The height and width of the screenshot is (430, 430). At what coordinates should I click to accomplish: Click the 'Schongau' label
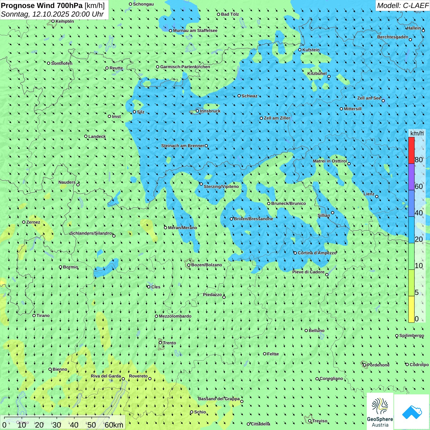click(143, 4)
